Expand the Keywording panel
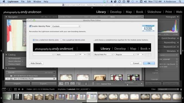 click(x=178, y=43)
